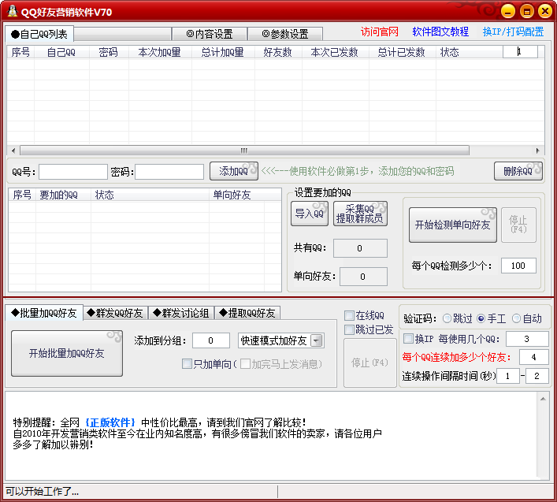Click the horizontal scrollbar thumb of QQ list

coord(244,151)
